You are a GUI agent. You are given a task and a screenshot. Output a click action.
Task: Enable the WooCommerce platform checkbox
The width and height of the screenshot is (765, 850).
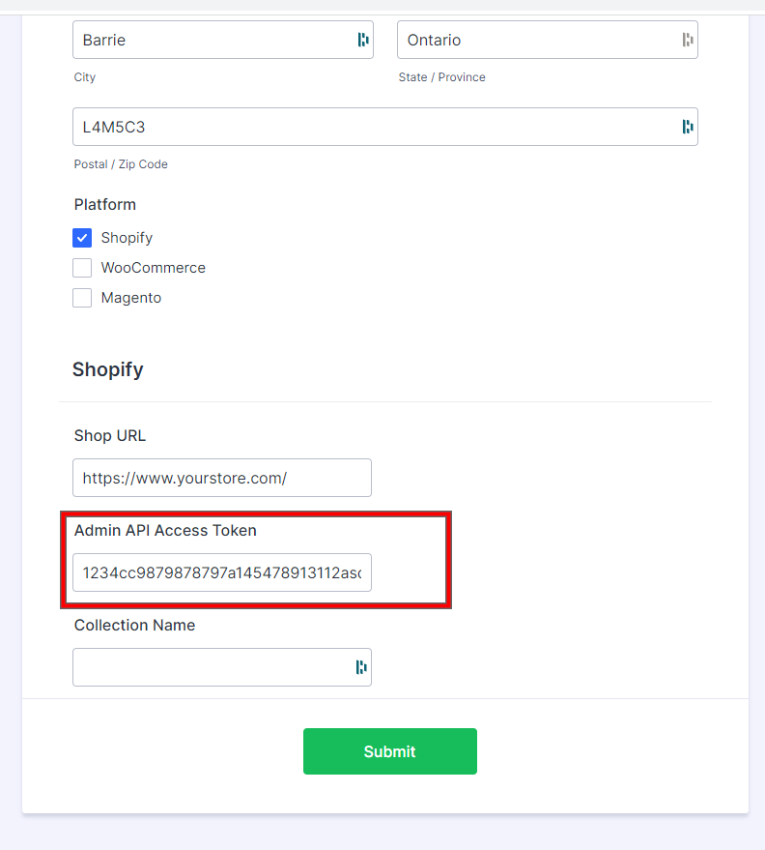pyautogui.click(x=82, y=268)
